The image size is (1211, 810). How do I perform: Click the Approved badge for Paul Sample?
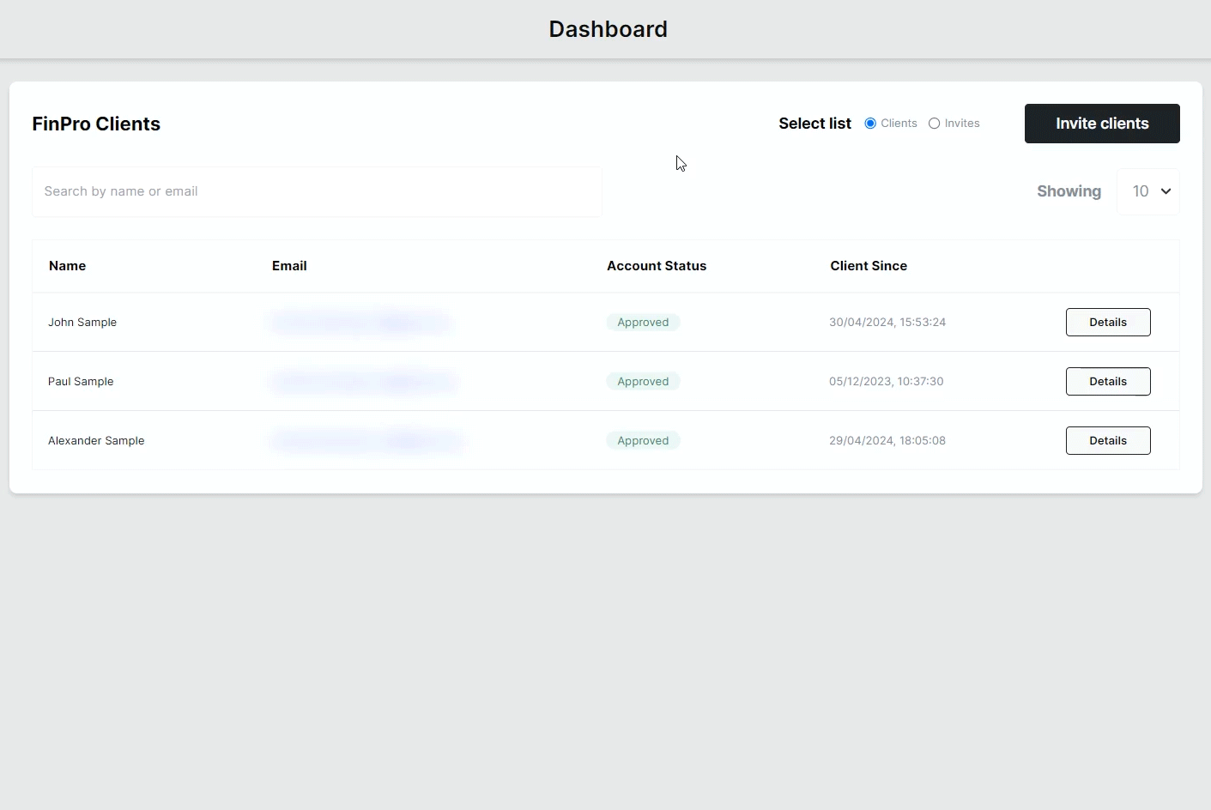(642, 381)
